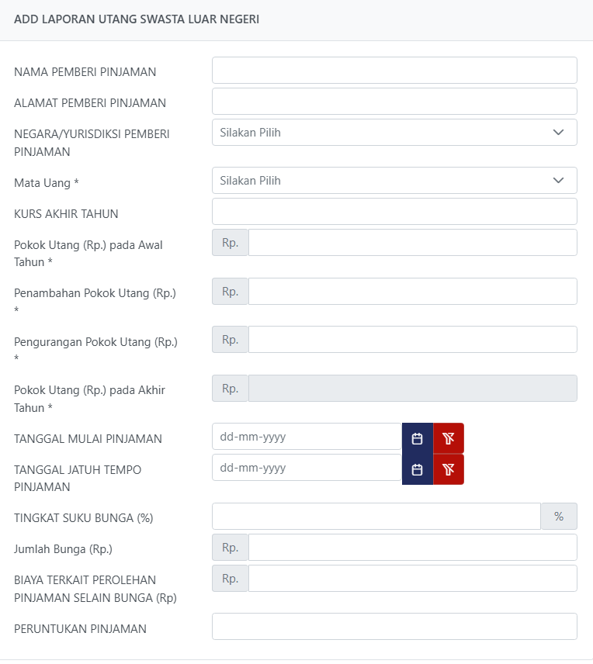Screen dimensions: 593x664
Task: Click the percent sign addon box
Action: (559, 517)
